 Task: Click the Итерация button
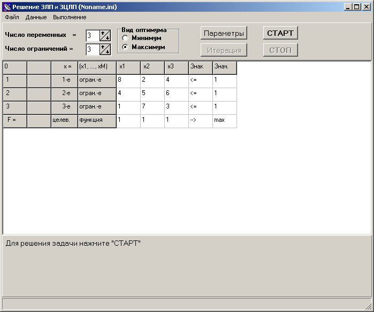224,50
